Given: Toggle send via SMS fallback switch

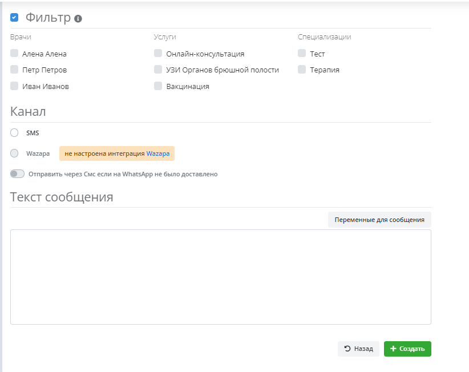Looking at the screenshot, I should (17, 174).
